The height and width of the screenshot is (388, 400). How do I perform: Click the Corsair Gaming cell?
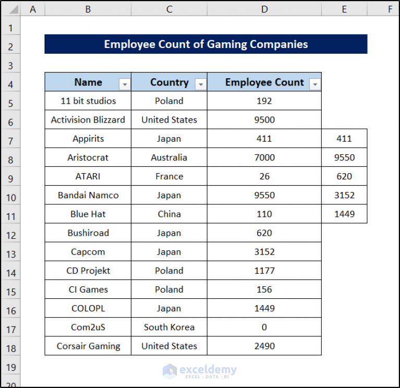coord(88,346)
